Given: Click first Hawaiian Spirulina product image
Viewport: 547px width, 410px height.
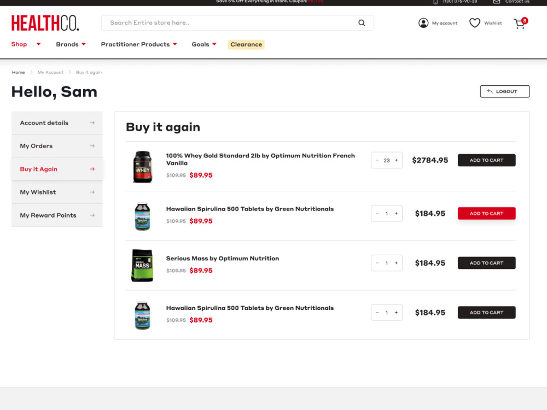Looking at the screenshot, I should click(142, 216).
